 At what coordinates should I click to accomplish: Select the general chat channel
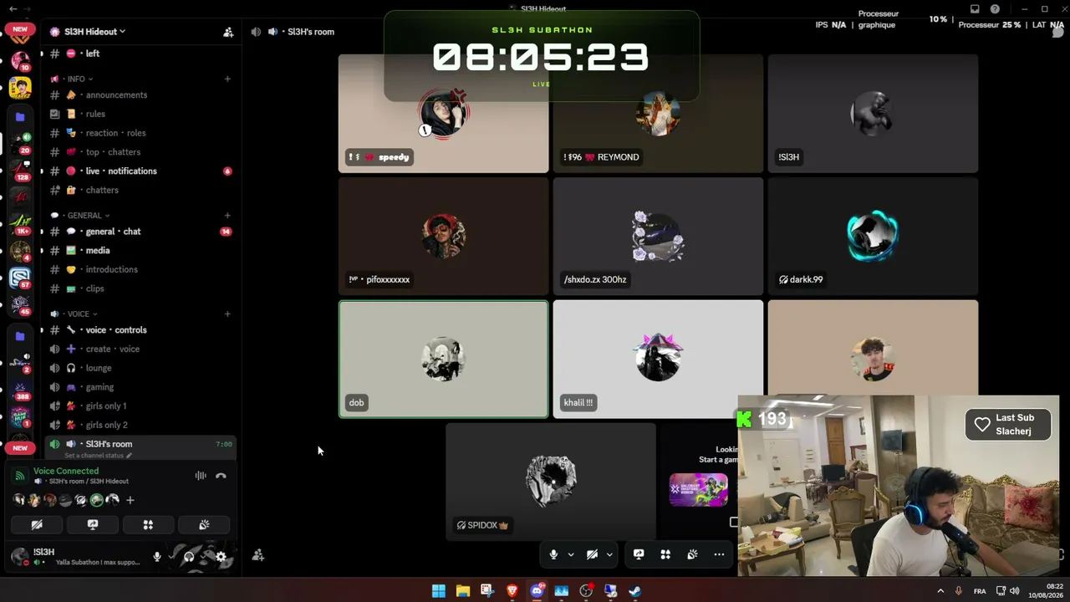tap(140, 232)
